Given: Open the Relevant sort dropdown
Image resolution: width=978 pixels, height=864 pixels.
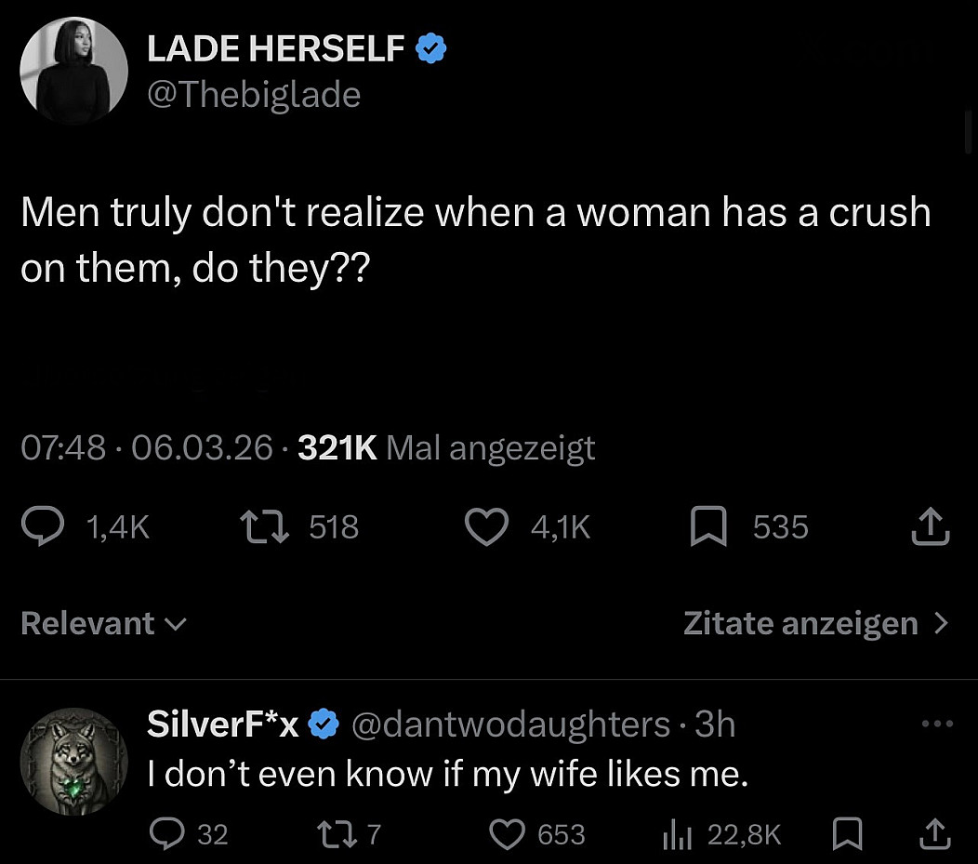Looking at the screenshot, I should [103, 623].
